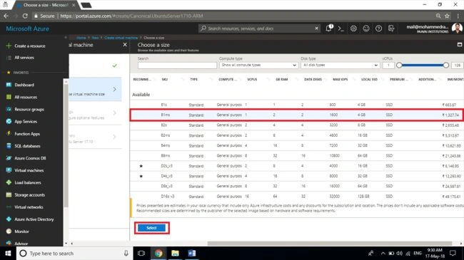This screenshot has width=464, height=260.
Task: Close the Create virtual machine blade
Action: [125, 45]
